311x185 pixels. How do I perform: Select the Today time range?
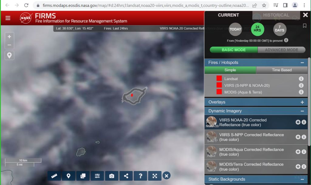235,29
